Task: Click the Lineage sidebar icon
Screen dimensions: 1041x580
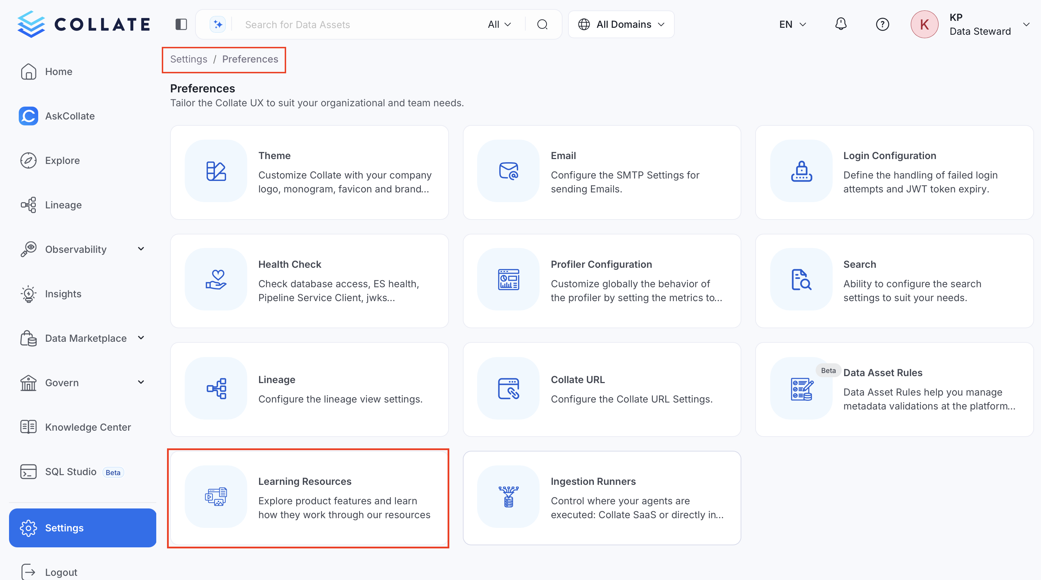Action: coord(28,205)
